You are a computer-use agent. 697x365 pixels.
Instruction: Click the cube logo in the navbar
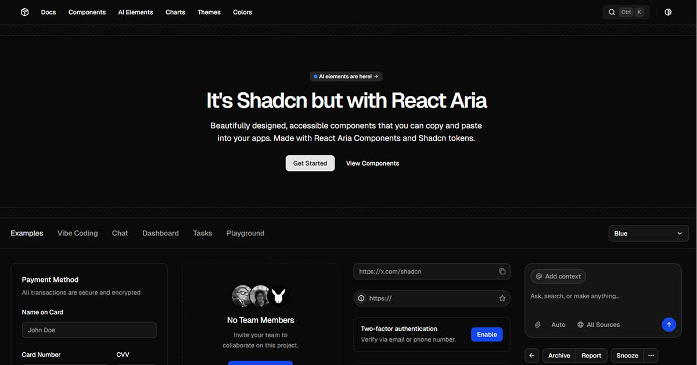point(24,12)
